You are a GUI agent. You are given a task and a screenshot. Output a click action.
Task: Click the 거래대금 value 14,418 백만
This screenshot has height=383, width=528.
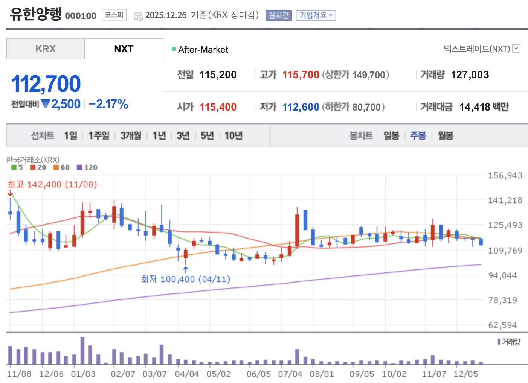[x=484, y=107]
